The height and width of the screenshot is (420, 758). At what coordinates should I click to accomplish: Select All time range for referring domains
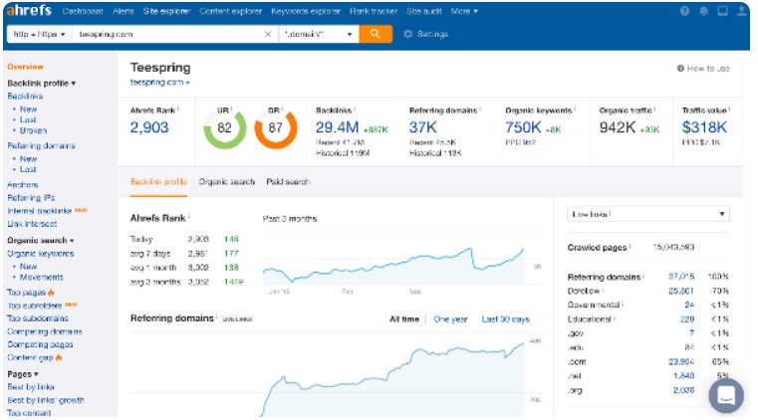(404, 319)
